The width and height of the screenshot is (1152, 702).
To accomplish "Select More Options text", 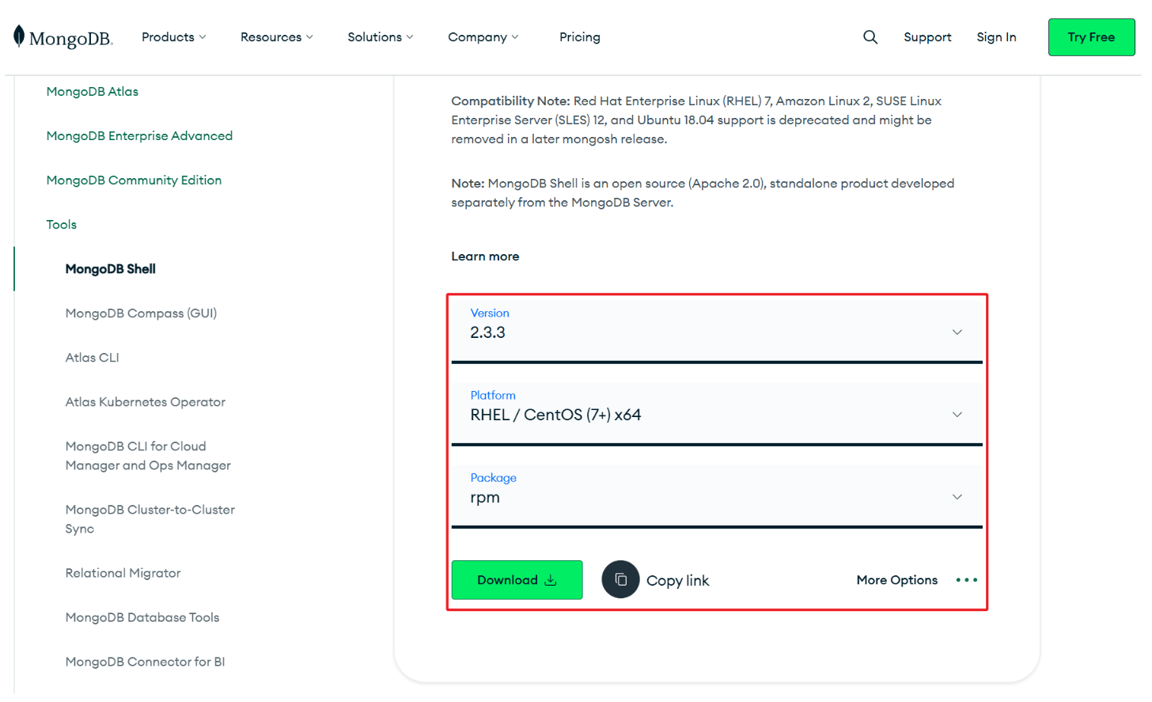I will [896, 580].
